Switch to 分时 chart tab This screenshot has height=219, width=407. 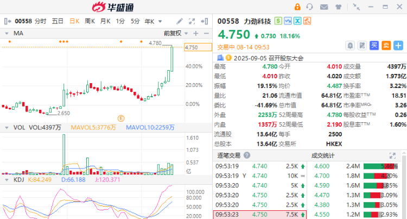coord(41,21)
